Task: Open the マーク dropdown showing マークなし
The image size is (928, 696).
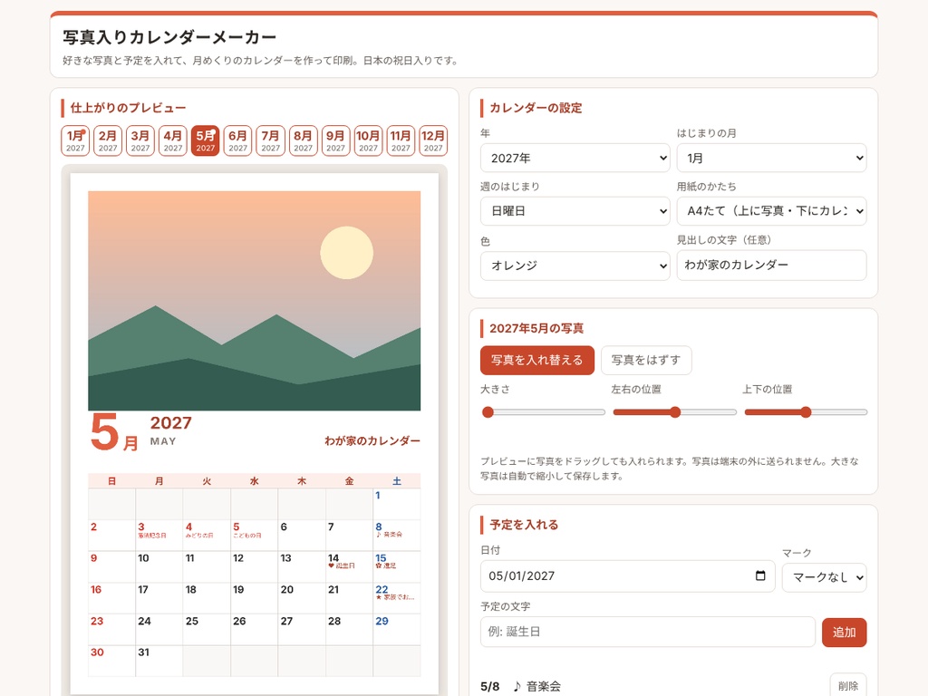Action: click(x=825, y=577)
